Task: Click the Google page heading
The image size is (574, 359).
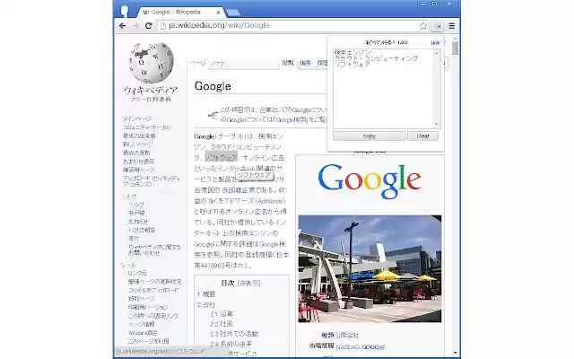Action: coord(213,86)
